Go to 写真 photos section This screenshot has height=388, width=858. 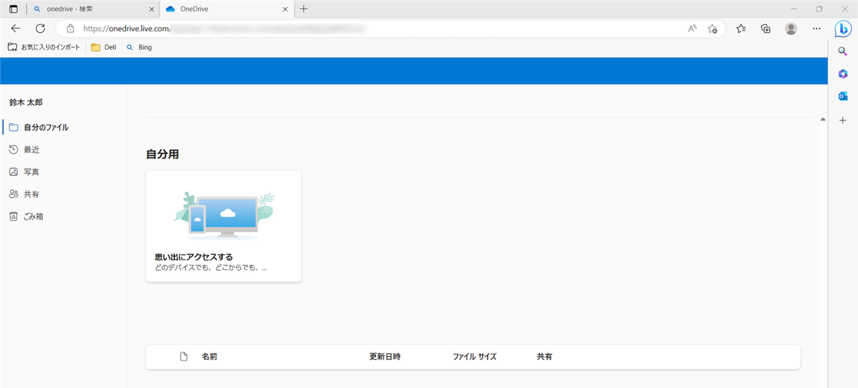point(31,172)
